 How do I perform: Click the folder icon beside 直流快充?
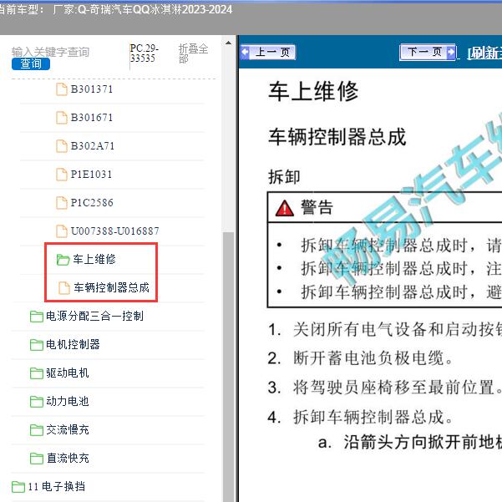(37, 459)
